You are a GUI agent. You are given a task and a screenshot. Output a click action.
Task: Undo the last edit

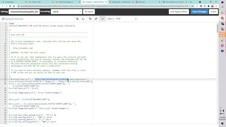click(x=90, y=19)
